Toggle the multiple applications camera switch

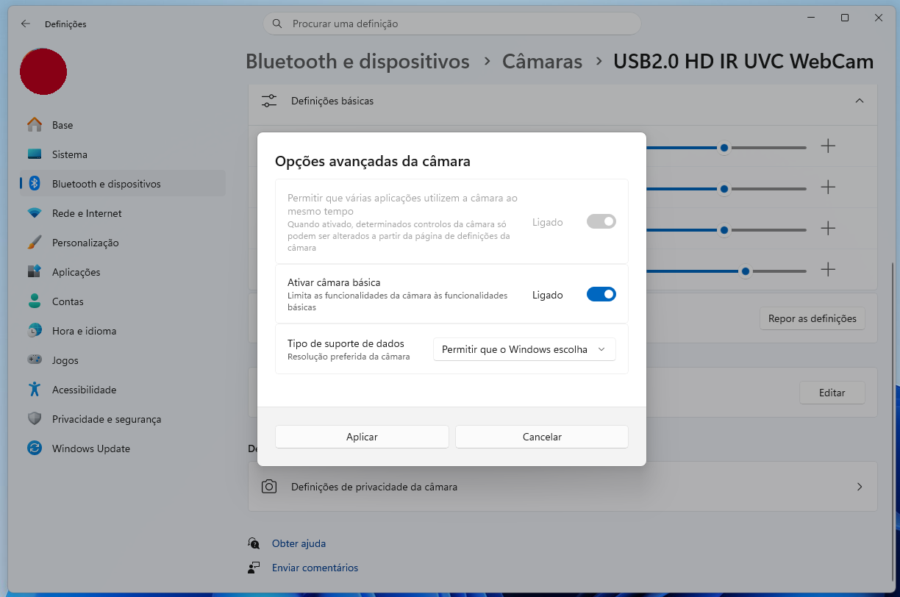tap(601, 221)
